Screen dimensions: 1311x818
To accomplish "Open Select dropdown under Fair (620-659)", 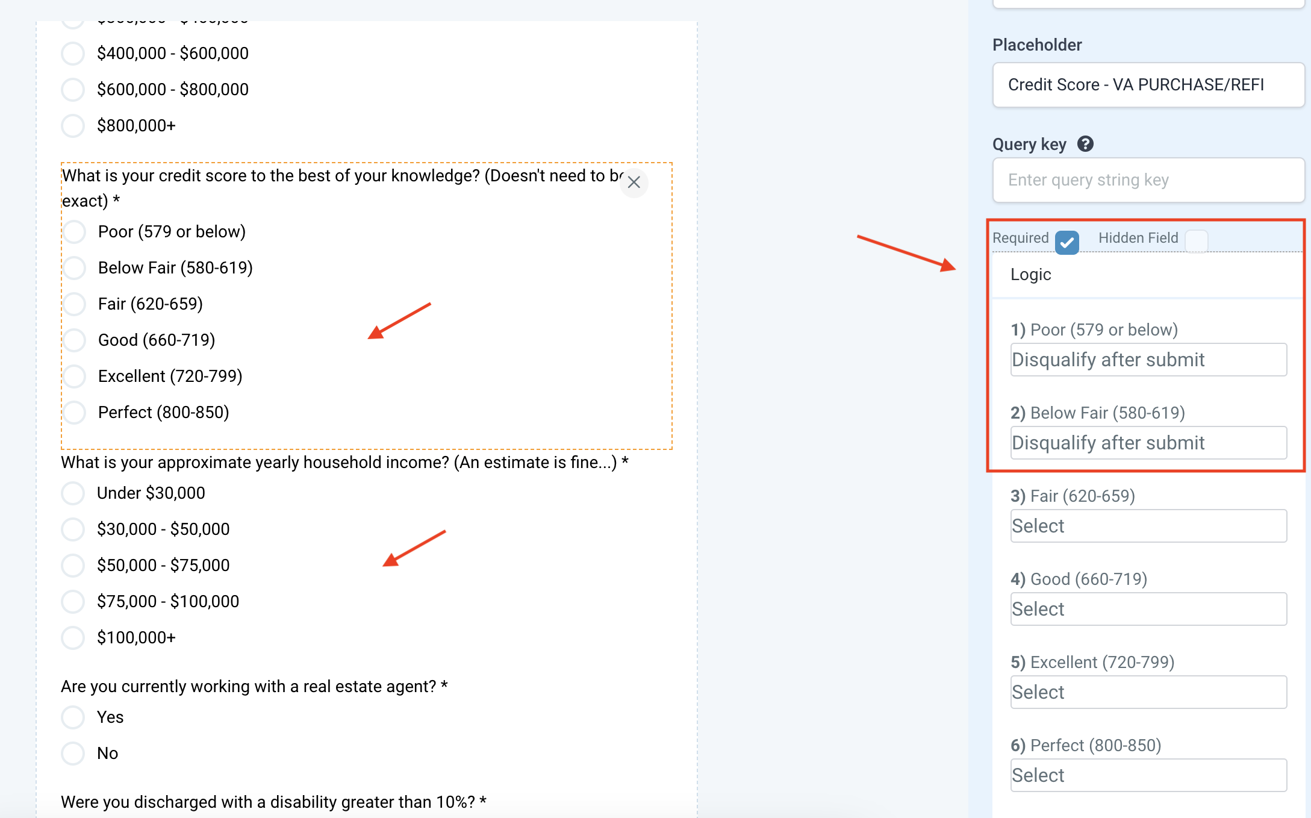I will tap(1148, 526).
